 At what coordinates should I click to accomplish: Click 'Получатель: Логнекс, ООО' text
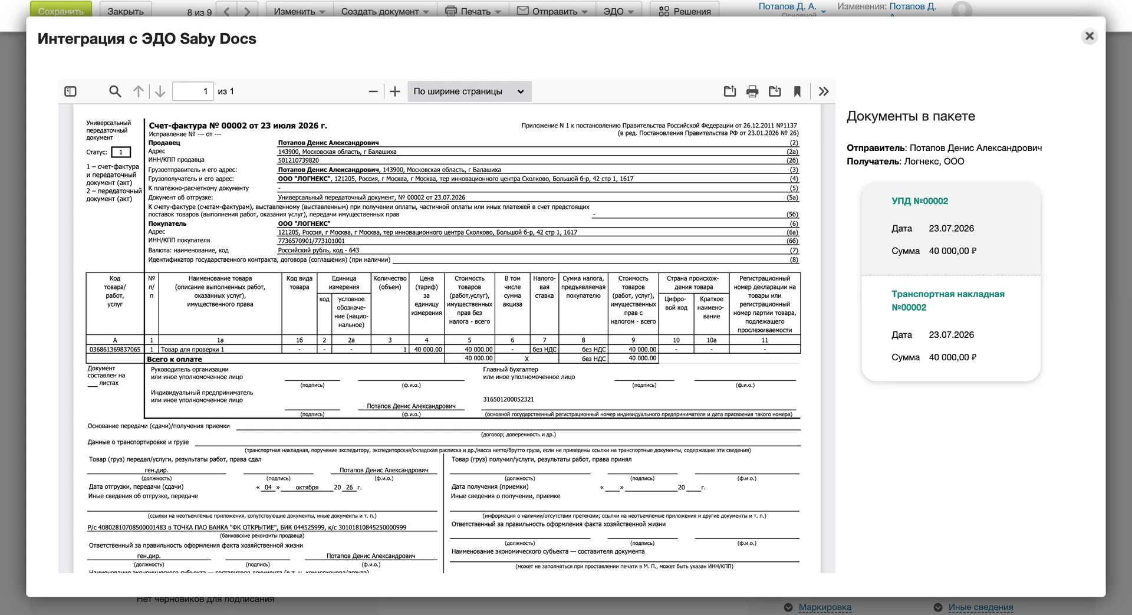tap(906, 162)
